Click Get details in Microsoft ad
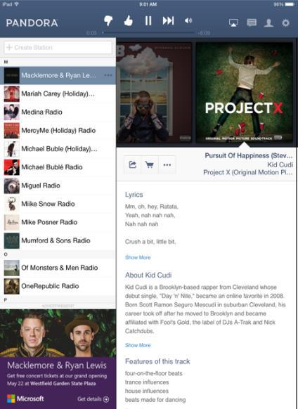Viewport: 298px width, 409px height. [93, 399]
